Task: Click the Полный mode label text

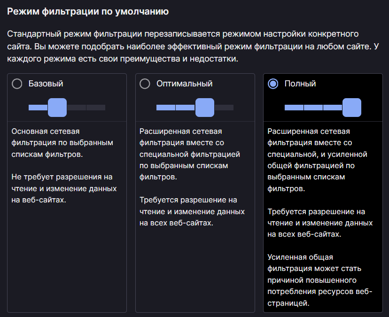Action: click(300, 84)
